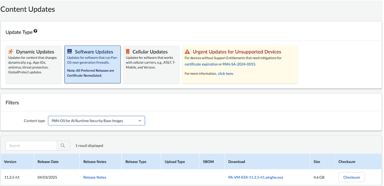Click the Update Type help question mark icon
384x186 pixels.
click(x=35, y=31)
